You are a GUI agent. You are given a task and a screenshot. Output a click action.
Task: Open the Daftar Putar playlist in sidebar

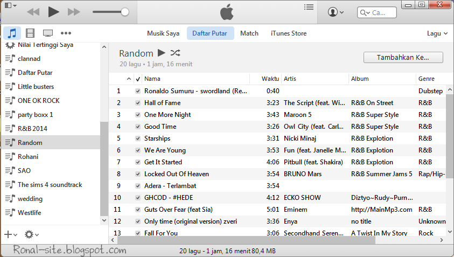coord(51,72)
